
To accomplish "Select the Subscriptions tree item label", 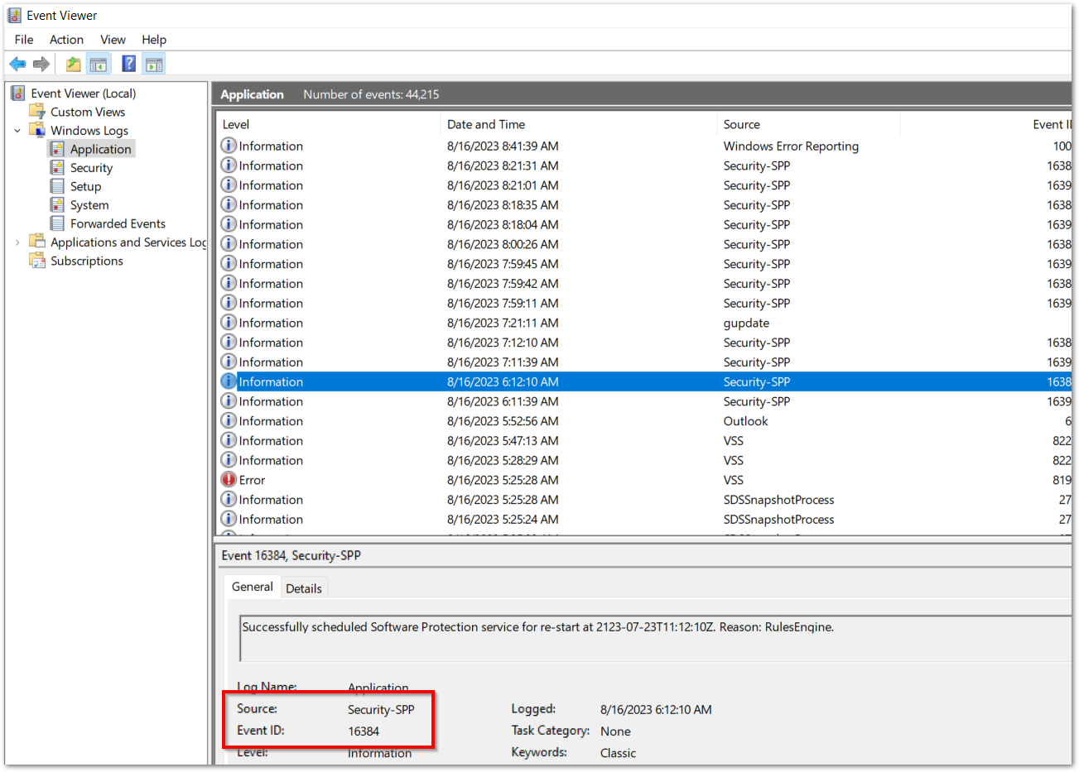I will coord(87,261).
